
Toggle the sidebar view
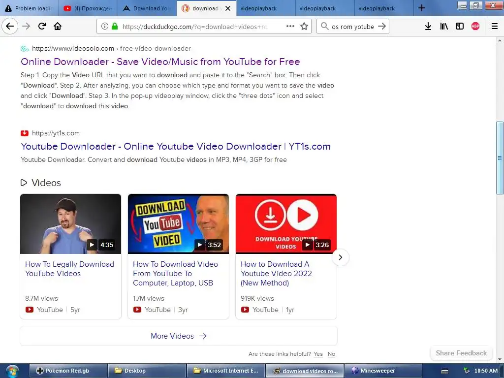(x=460, y=27)
